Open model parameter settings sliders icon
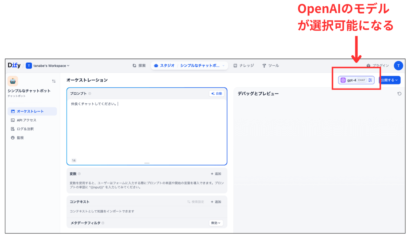410x237 pixels. click(370, 80)
